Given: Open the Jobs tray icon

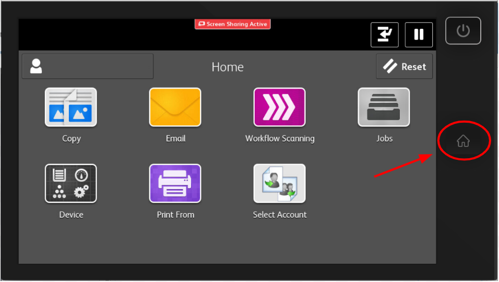Looking at the screenshot, I should [x=384, y=107].
